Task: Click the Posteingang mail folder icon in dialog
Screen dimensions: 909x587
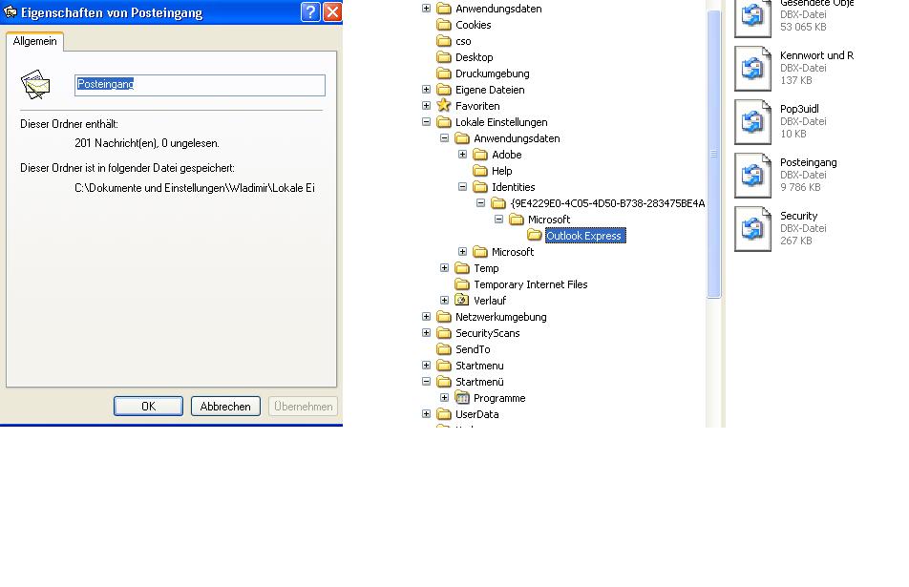Action: click(x=35, y=85)
